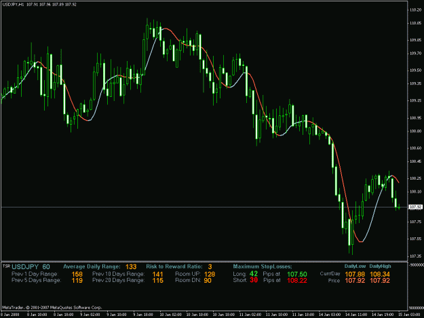The width and height of the screenshot is (424, 318).
Task: Click the Short stop loss value 30
Action: (x=254, y=280)
